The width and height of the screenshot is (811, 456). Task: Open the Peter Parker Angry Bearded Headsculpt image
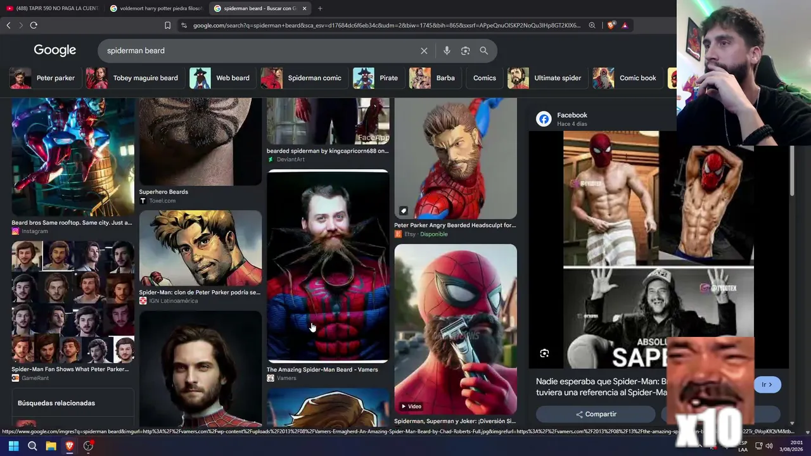pyautogui.click(x=456, y=158)
